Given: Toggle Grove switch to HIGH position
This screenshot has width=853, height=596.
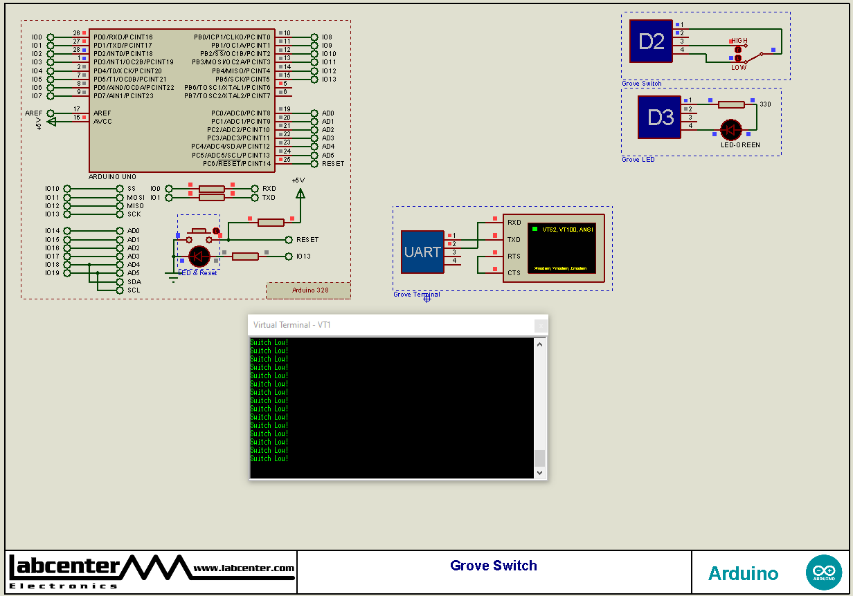Looking at the screenshot, I should click(x=738, y=50).
